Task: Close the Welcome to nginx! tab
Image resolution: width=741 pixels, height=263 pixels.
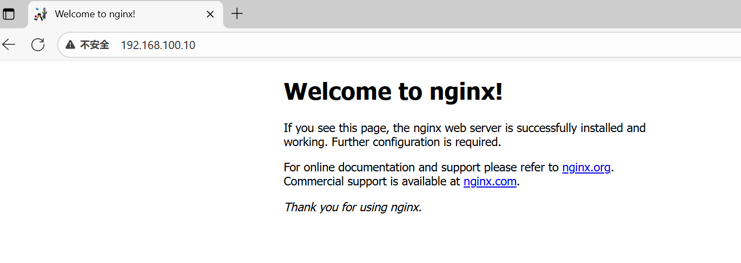Action: pyautogui.click(x=210, y=14)
